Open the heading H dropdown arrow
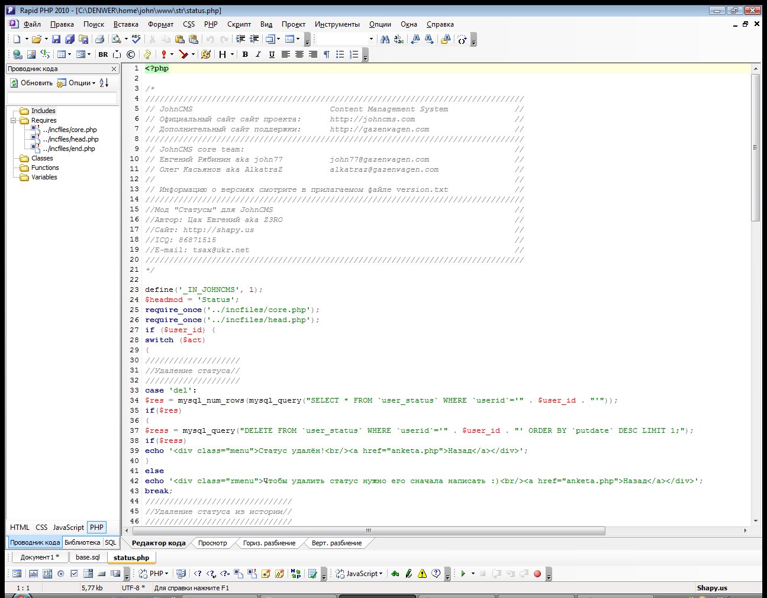Screen dimensions: 767x598 pyautogui.click(x=232, y=54)
